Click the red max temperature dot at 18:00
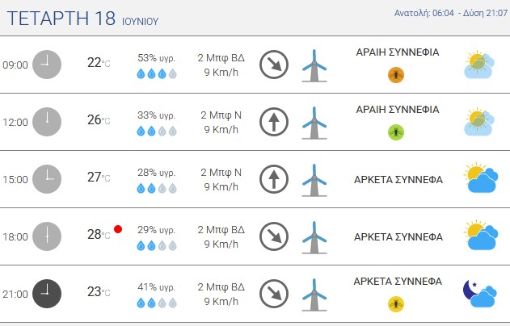Viewport: 510px width, 326px height. pyautogui.click(x=118, y=229)
